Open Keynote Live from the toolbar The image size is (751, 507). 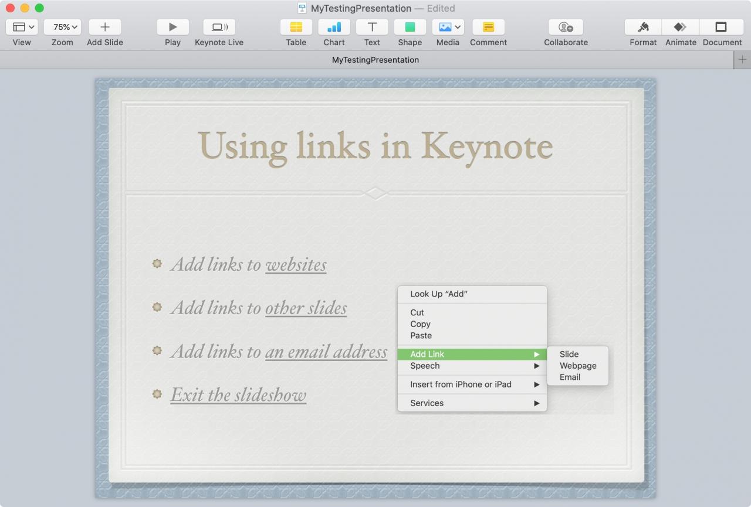pyautogui.click(x=219, y=27)
